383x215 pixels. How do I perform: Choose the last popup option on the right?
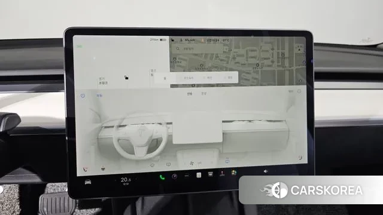(x=229, y=78)
